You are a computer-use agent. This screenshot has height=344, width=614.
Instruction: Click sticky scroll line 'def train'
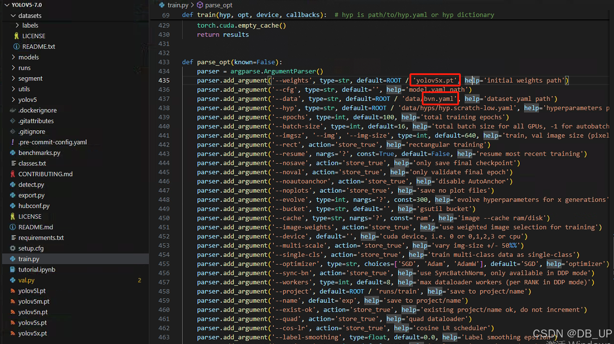(338, 15)
